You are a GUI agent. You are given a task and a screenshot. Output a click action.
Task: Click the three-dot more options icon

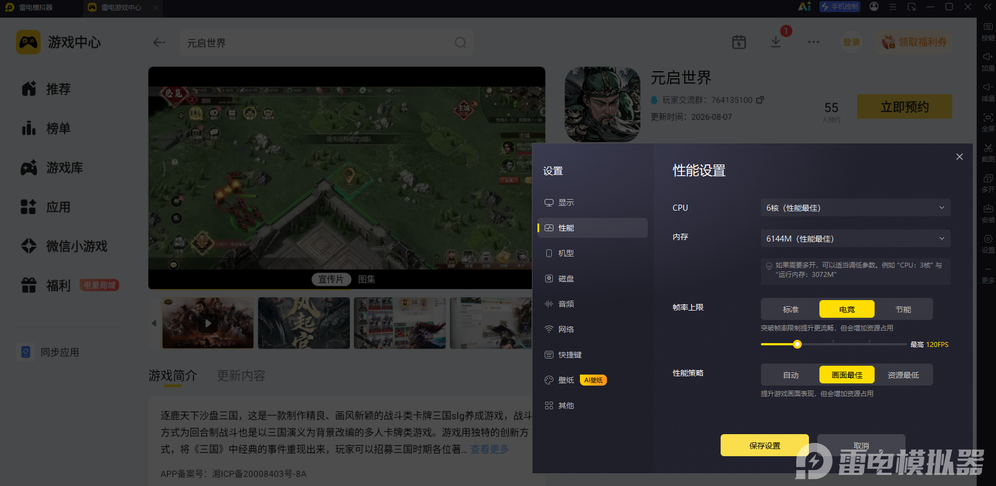coord(813,42)
